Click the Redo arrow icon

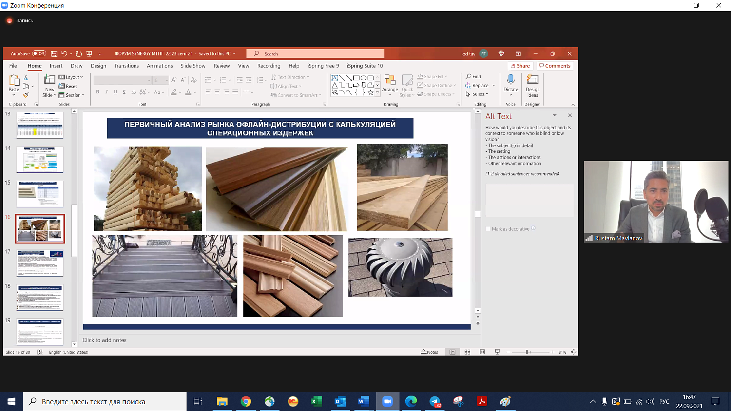78,54
